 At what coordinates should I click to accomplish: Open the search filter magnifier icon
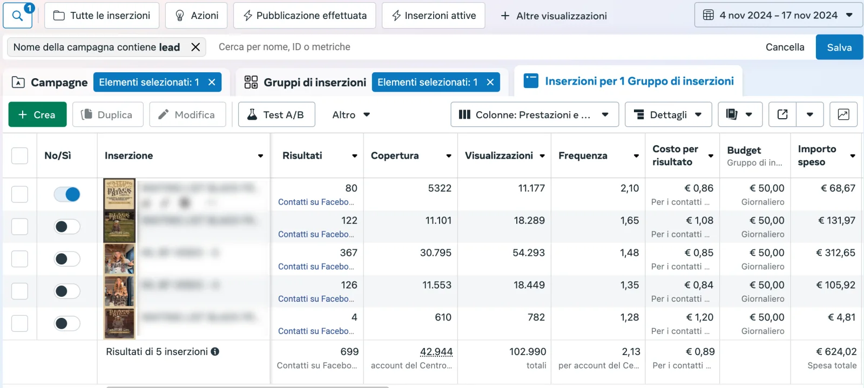tap(17, 16)
